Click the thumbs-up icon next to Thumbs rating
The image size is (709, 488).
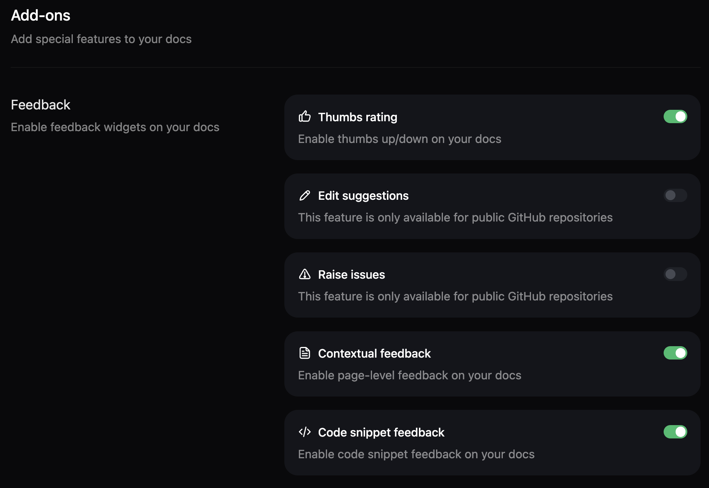[305, 117]
